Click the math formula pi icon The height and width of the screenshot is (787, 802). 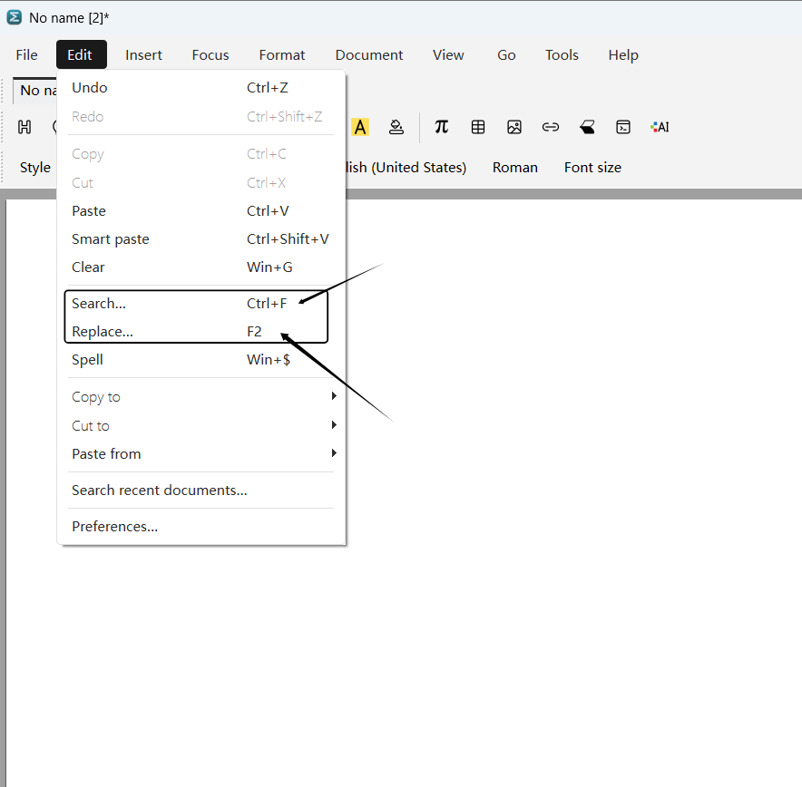442,127
